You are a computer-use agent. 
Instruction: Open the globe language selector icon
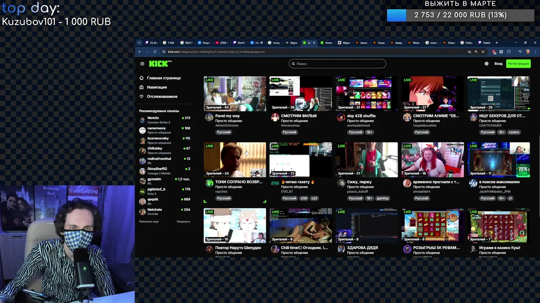[486, 64]
